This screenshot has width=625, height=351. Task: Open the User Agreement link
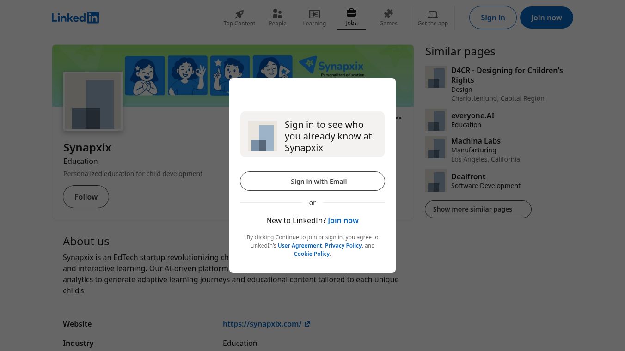[x=300, y=245]
